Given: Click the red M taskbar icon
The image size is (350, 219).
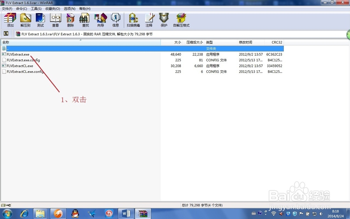Looking at the screenshot, I should [x=109, y=214].
